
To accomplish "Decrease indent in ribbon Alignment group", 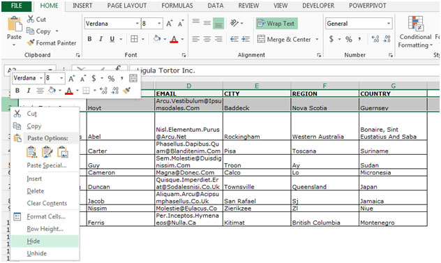I will [x=234, y=39].
